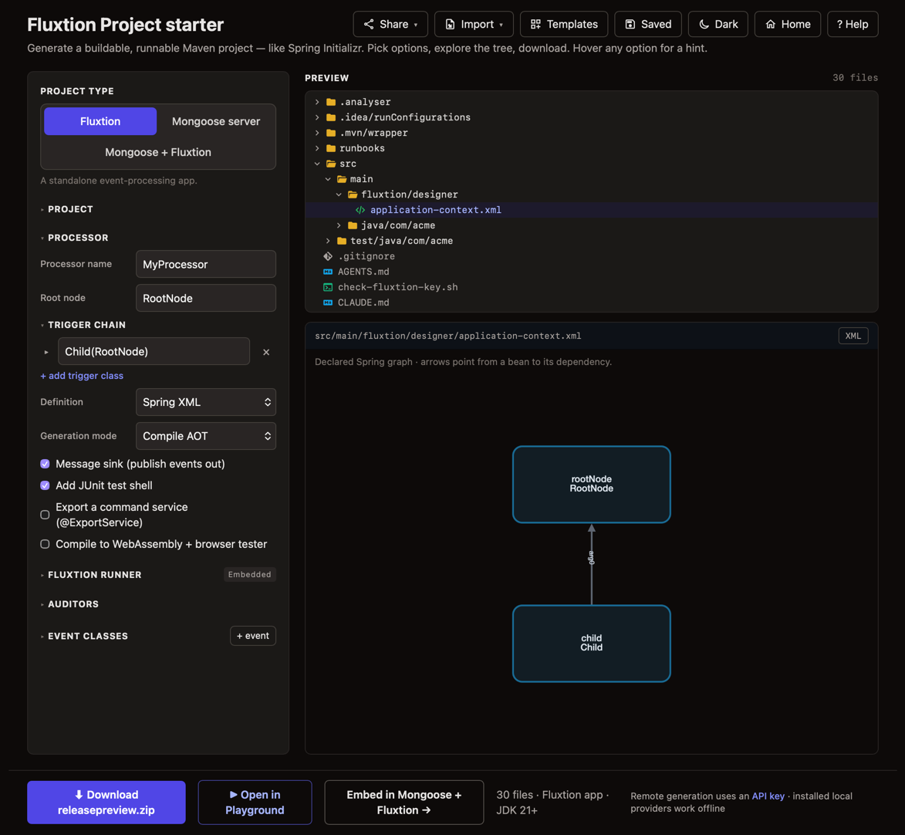Select the Fluxtion project type
The width and height of the screenshot is (905, 835).
tap(100, 121)
